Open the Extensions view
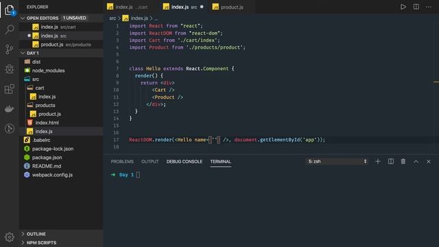This screenshot has width=439, height=247. tap(10, 89)
